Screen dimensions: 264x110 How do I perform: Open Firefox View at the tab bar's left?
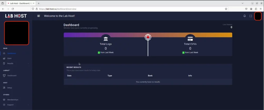point(3,3)
